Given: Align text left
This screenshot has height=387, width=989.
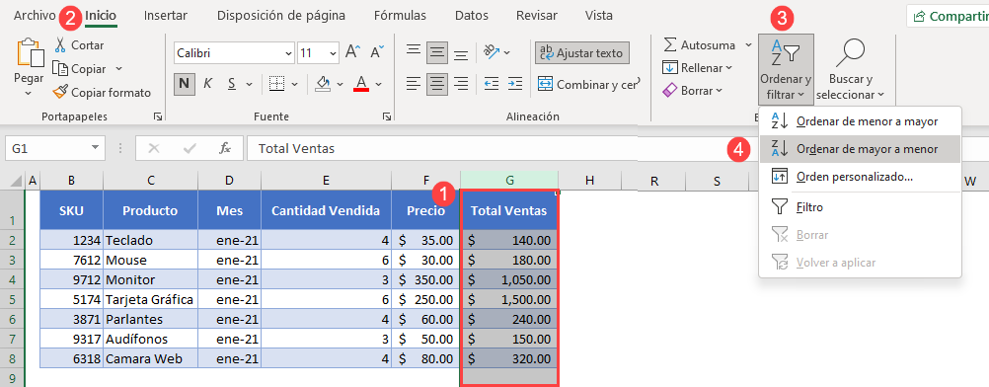Looking at the screenshot, I should (x=414, y=83).
